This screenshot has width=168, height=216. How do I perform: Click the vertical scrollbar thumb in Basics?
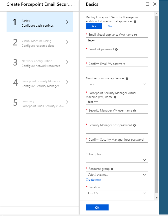(156, 104)
